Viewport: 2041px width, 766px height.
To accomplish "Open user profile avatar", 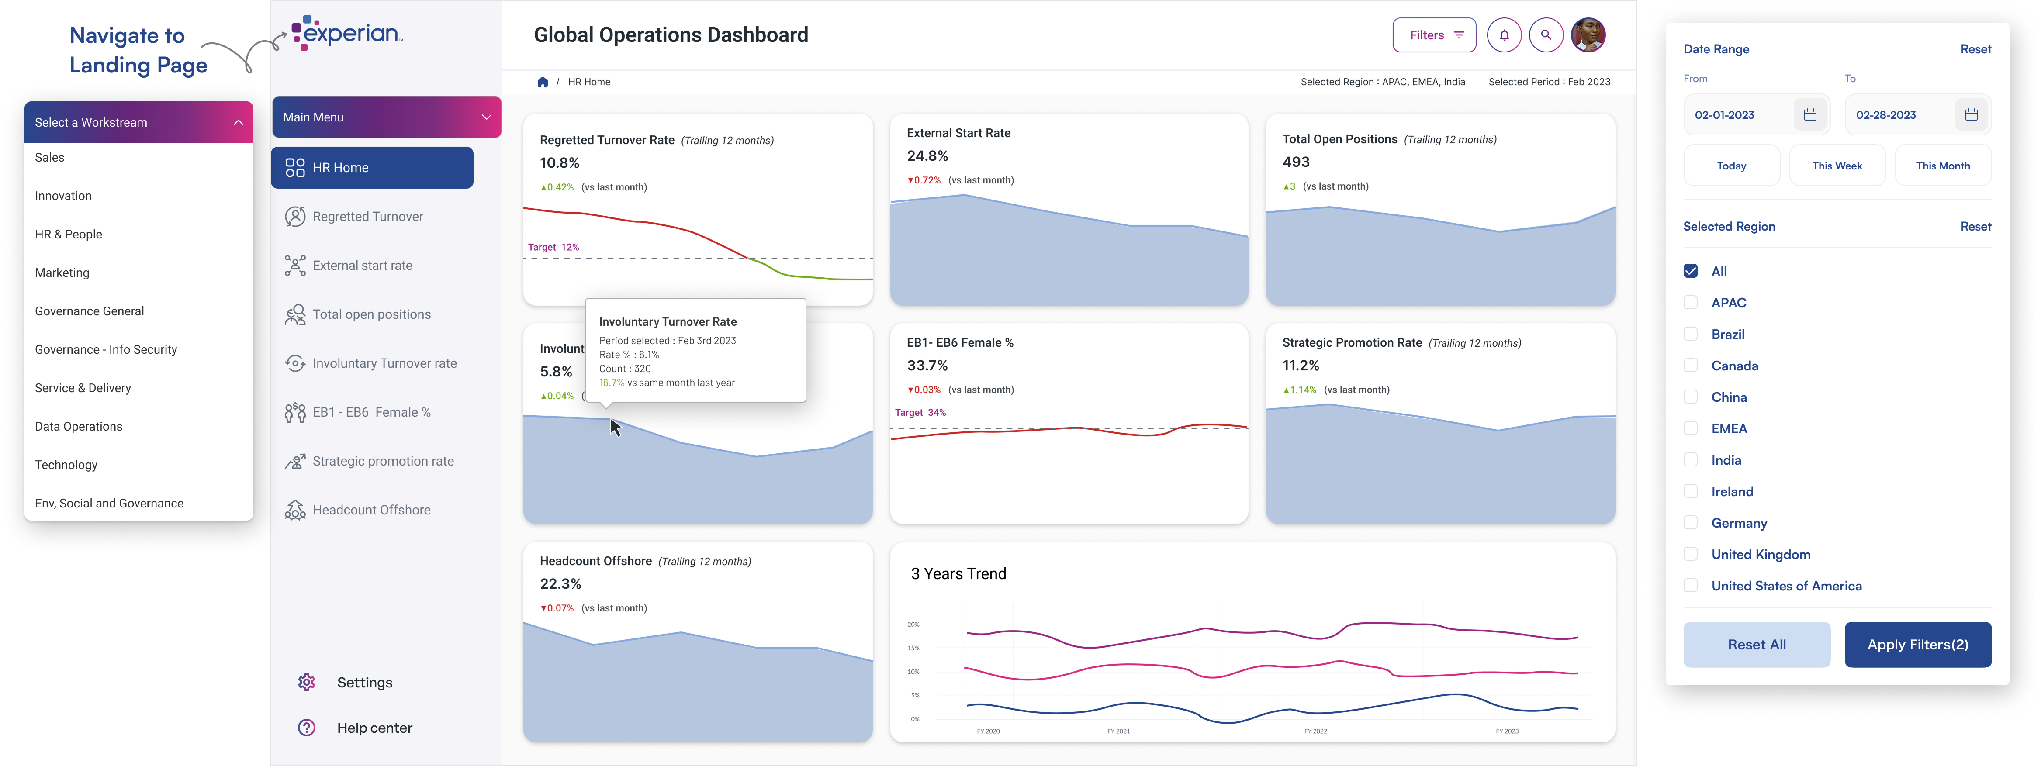I will point(1588,35).
